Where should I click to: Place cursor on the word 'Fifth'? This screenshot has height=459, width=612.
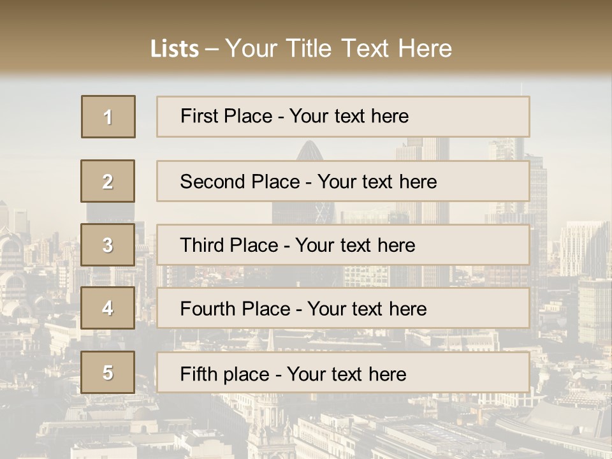point(199,374)
